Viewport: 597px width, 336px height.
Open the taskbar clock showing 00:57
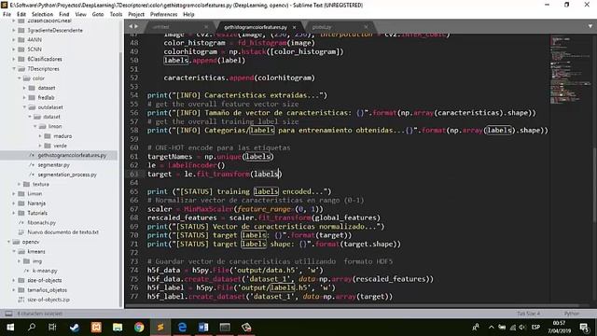pos(560,328)
